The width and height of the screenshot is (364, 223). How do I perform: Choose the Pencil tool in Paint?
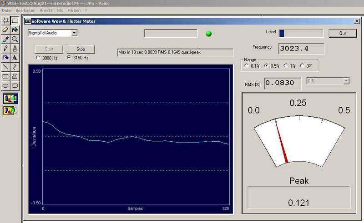(x=5, y=49)
